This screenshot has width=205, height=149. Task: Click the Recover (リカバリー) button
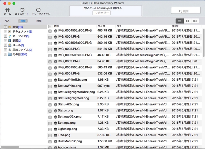101,13
